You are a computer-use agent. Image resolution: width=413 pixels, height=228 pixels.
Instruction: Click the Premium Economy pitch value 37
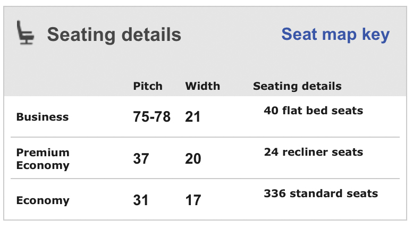coord(141,158)
